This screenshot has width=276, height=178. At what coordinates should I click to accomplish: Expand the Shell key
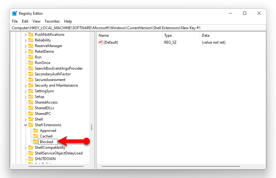(25, 120)
